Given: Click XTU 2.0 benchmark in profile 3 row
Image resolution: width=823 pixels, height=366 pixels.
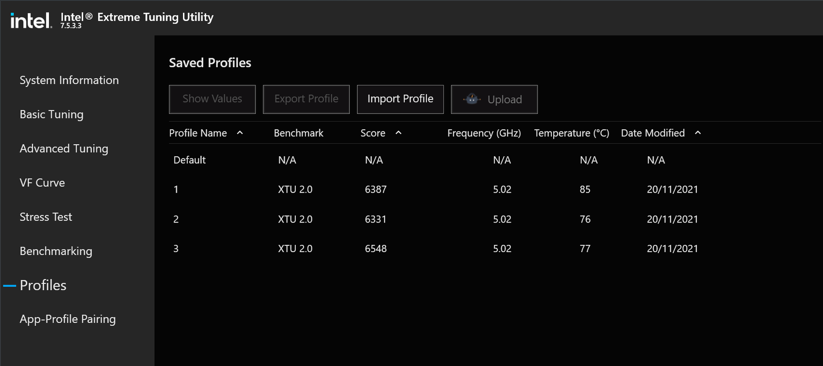Looking at the screenshot, I should point(295,249).
